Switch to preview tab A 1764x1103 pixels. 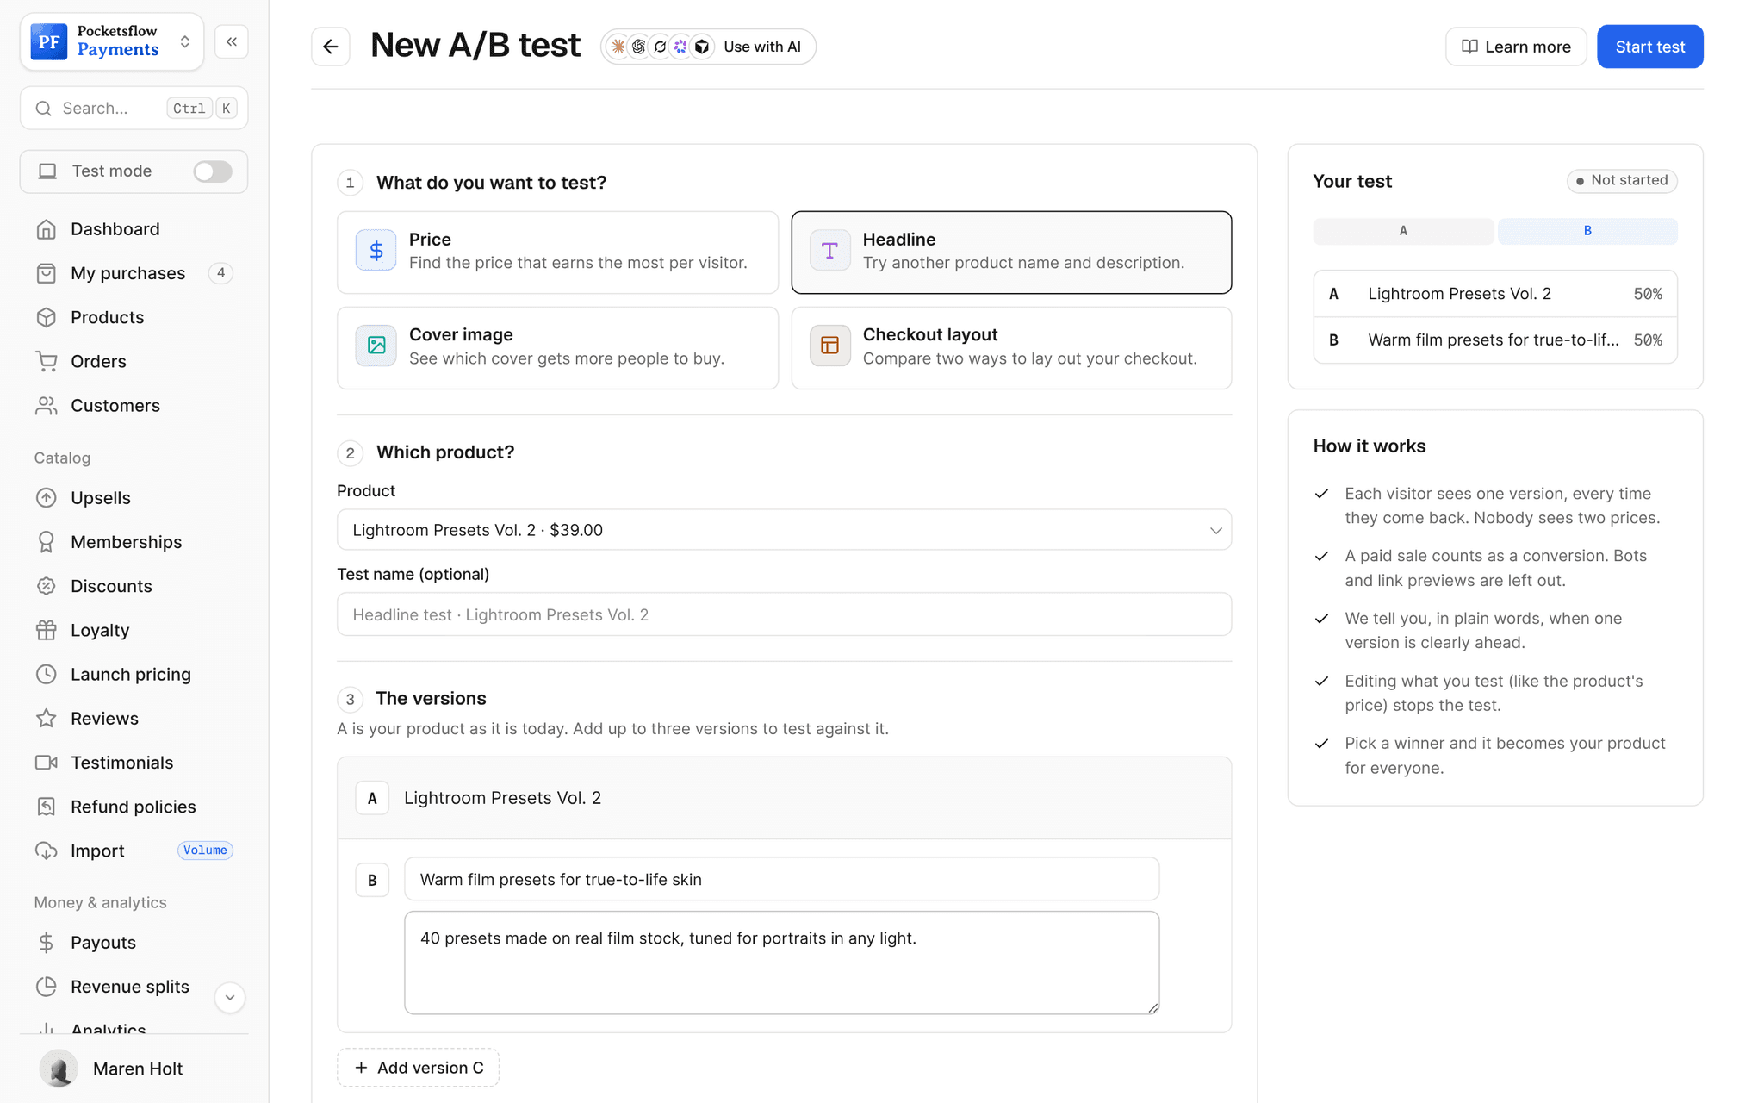click(1403, 231)
